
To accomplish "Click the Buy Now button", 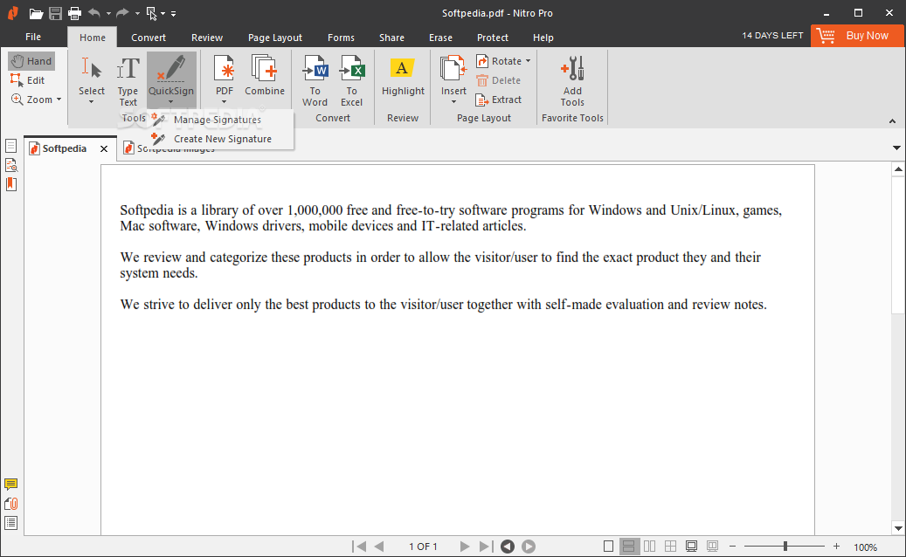I will [x=858, y=36].
